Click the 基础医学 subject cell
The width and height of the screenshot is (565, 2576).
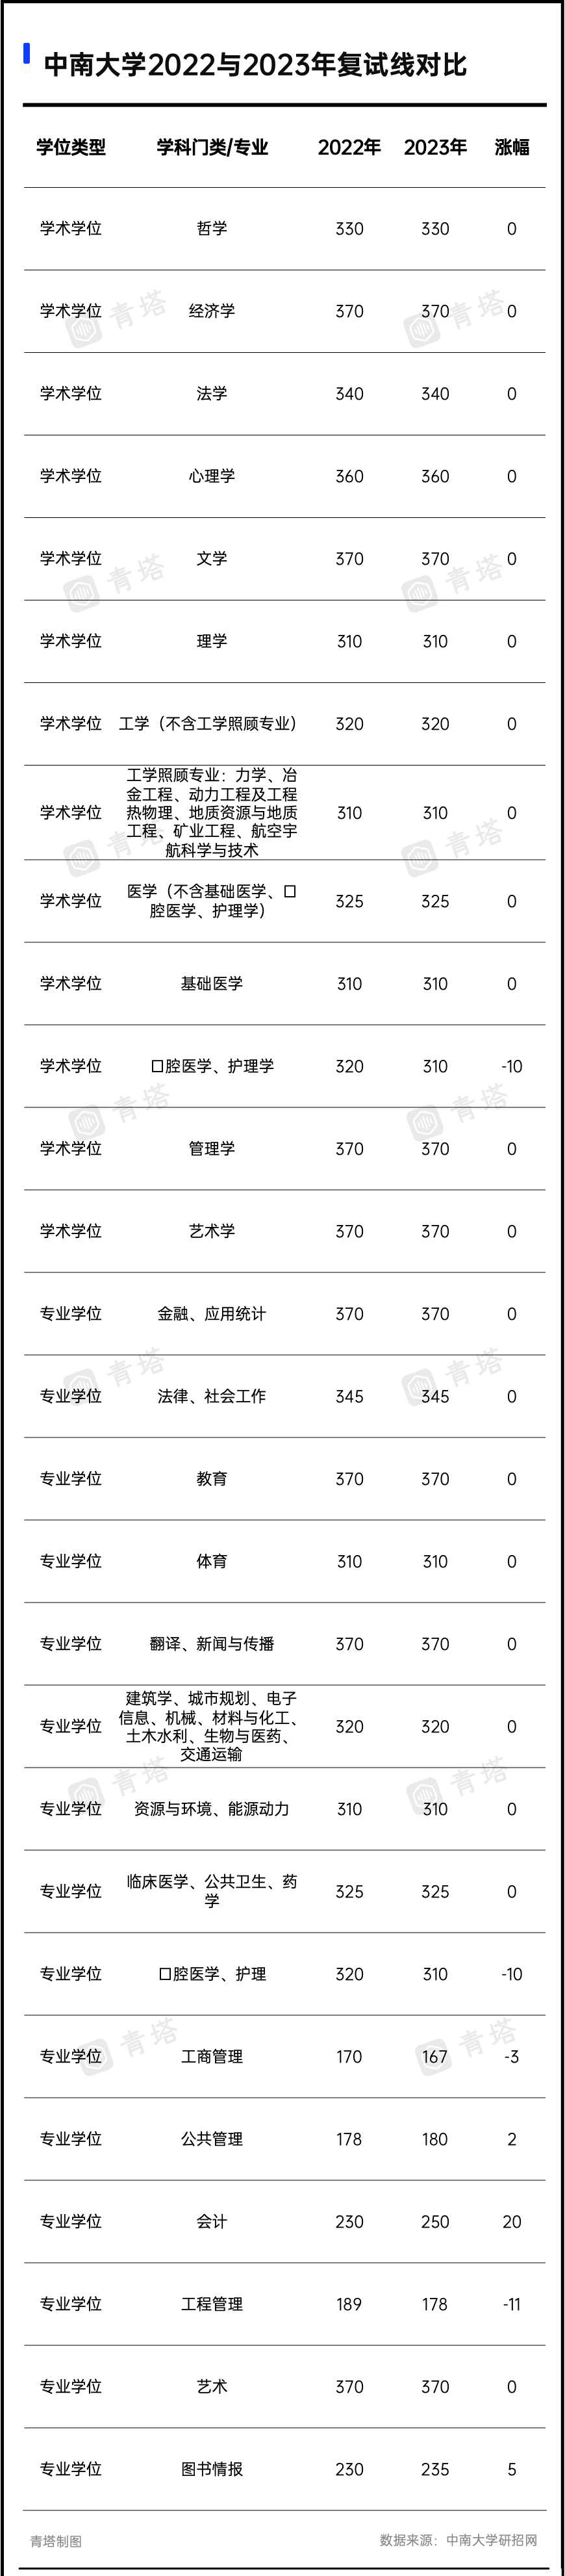212,984
